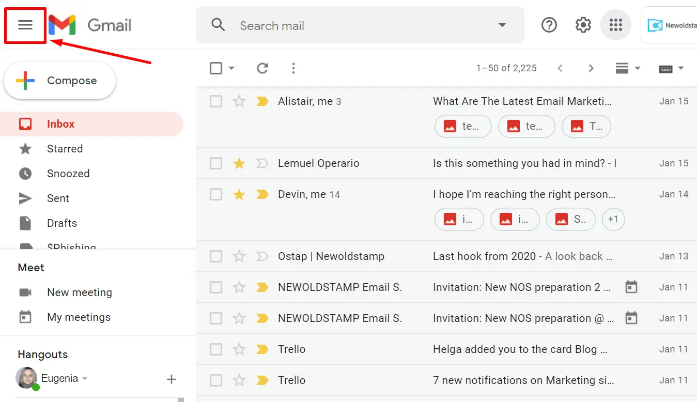Click the search magnifier icon
This screenshot has width=697, height=402.
219,25
